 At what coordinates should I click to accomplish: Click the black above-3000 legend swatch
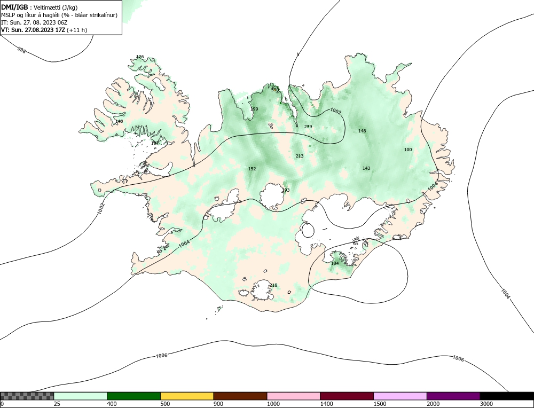507,396
